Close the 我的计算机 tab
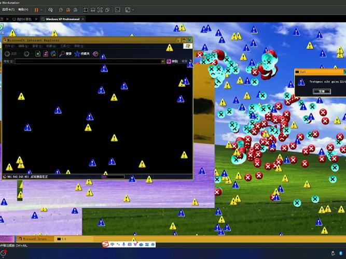The width and height of the screenshot is (346, 259). (x=36, y=19)
